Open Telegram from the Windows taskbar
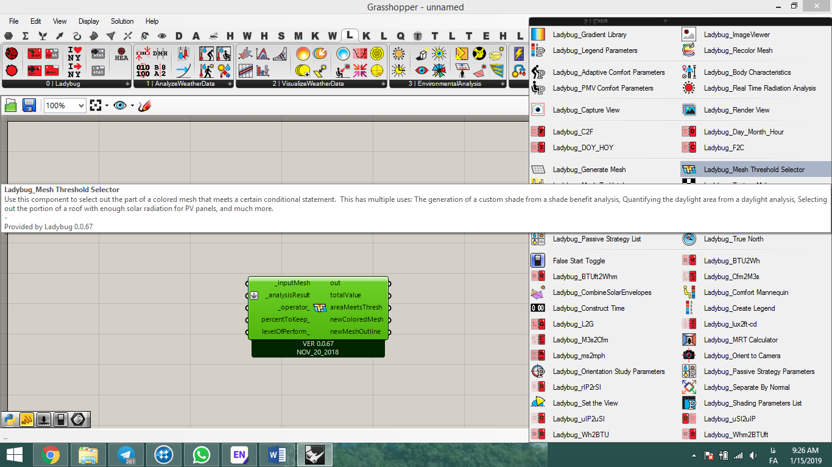The height and width of the screenshot is (467, 832). [x=127, y=455]
